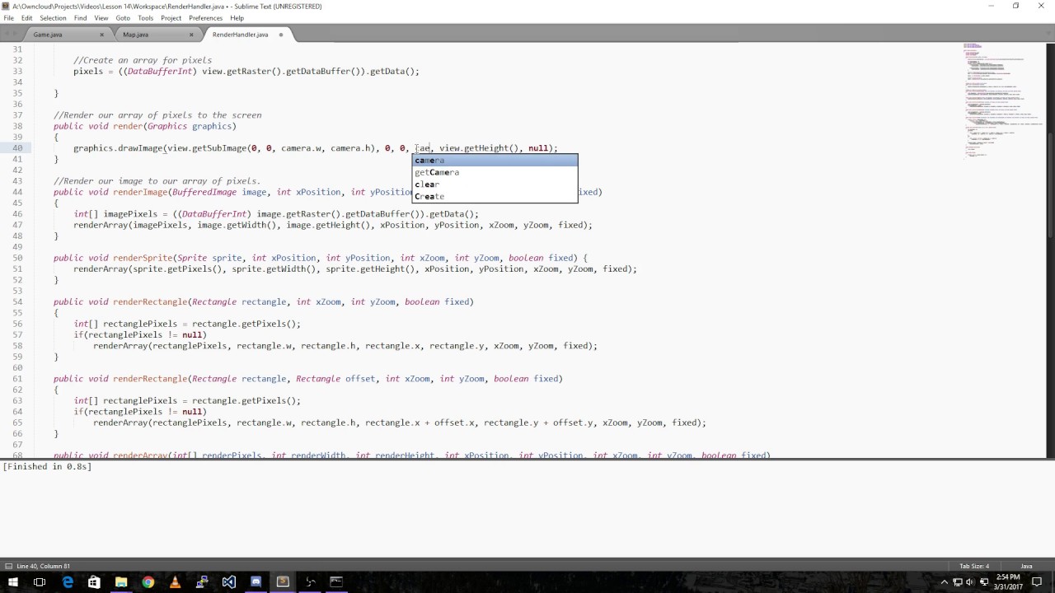
Task: Open the Edit menu
Action: (27, 18)
